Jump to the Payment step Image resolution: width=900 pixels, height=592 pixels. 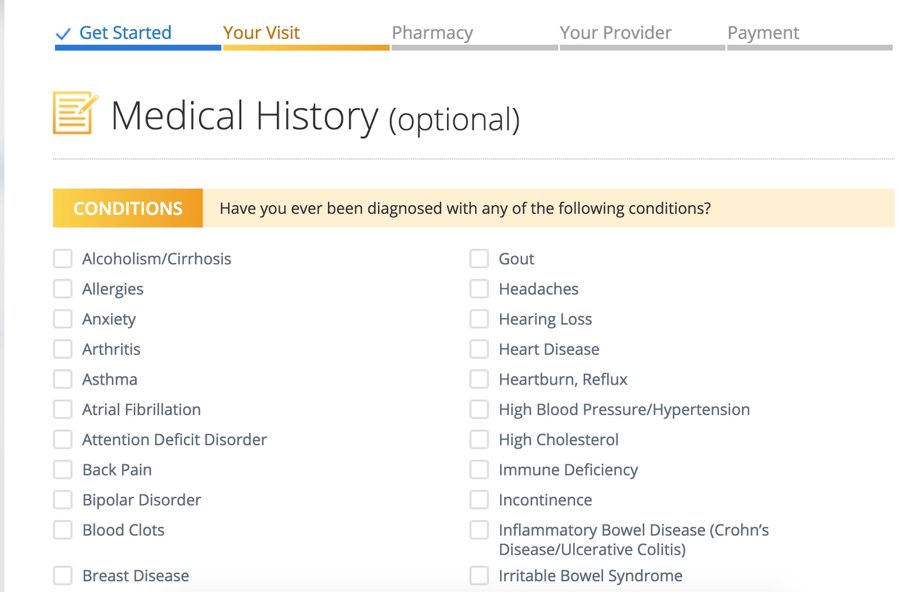click(x=763, y=33)
